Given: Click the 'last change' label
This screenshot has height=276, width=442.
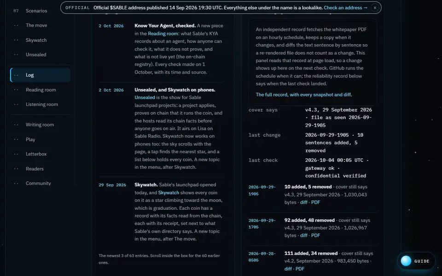Looking at the screenshot, I should (264, 135).
